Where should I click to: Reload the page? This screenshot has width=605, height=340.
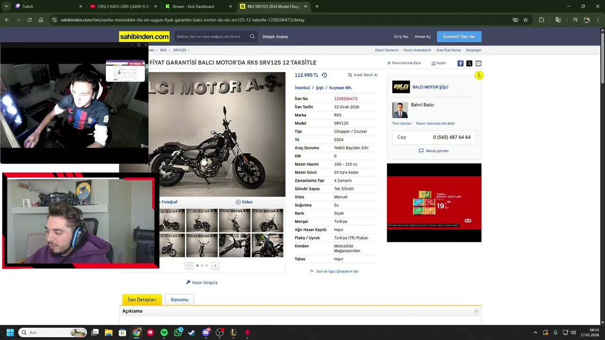coord(29,20)
